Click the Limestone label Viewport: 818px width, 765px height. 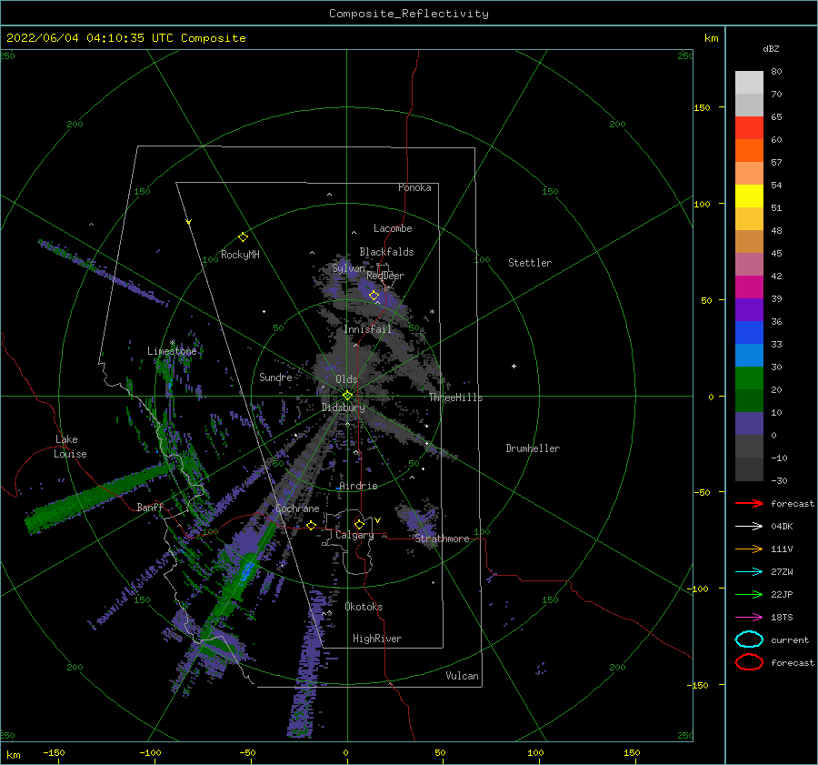[172, 351]
